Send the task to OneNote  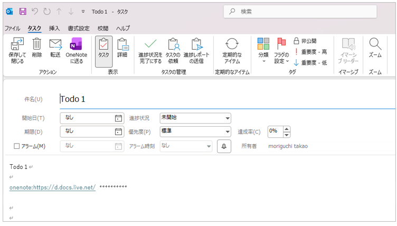pyautogui.click(x=76, y=50)
